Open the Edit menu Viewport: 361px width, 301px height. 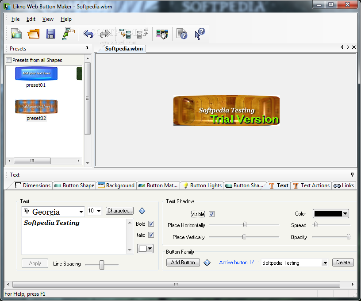31,19
